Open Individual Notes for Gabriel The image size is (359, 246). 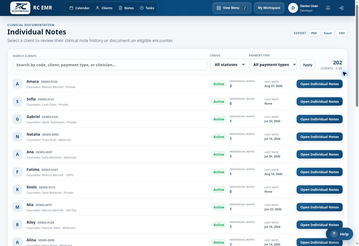click(319, 119)
